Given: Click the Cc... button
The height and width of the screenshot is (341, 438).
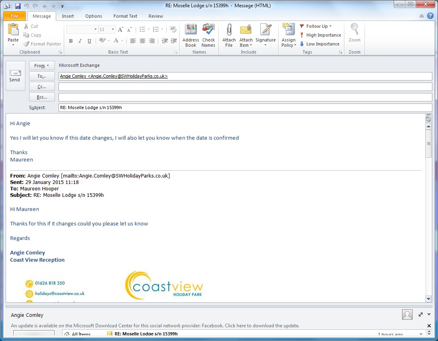Looking at the screenshot, I should coord(42,87).
